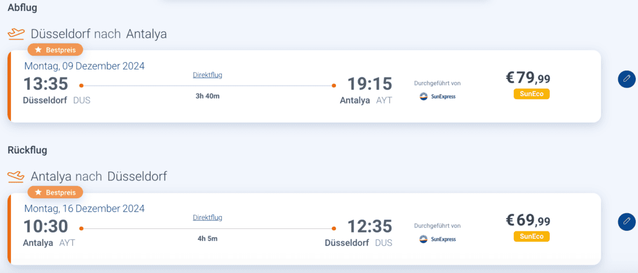Click the 13:35 Düsseldorf departure time
638x273 pixels.
point(46,84)
